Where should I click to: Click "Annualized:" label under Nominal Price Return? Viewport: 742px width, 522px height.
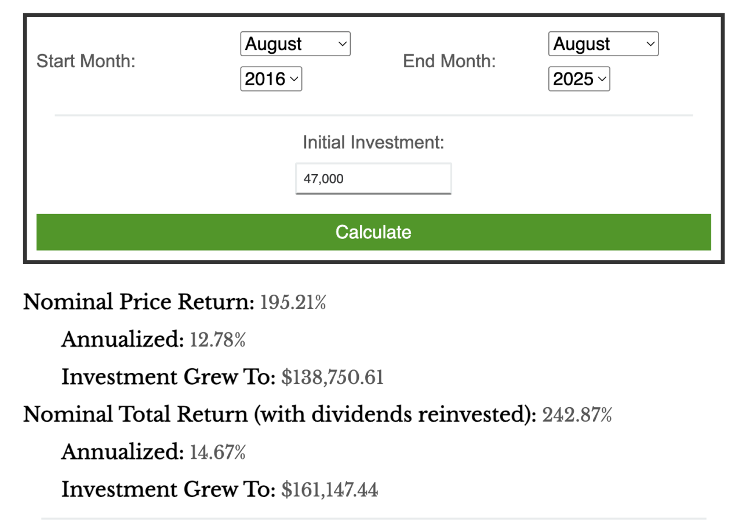coord(123,340)
